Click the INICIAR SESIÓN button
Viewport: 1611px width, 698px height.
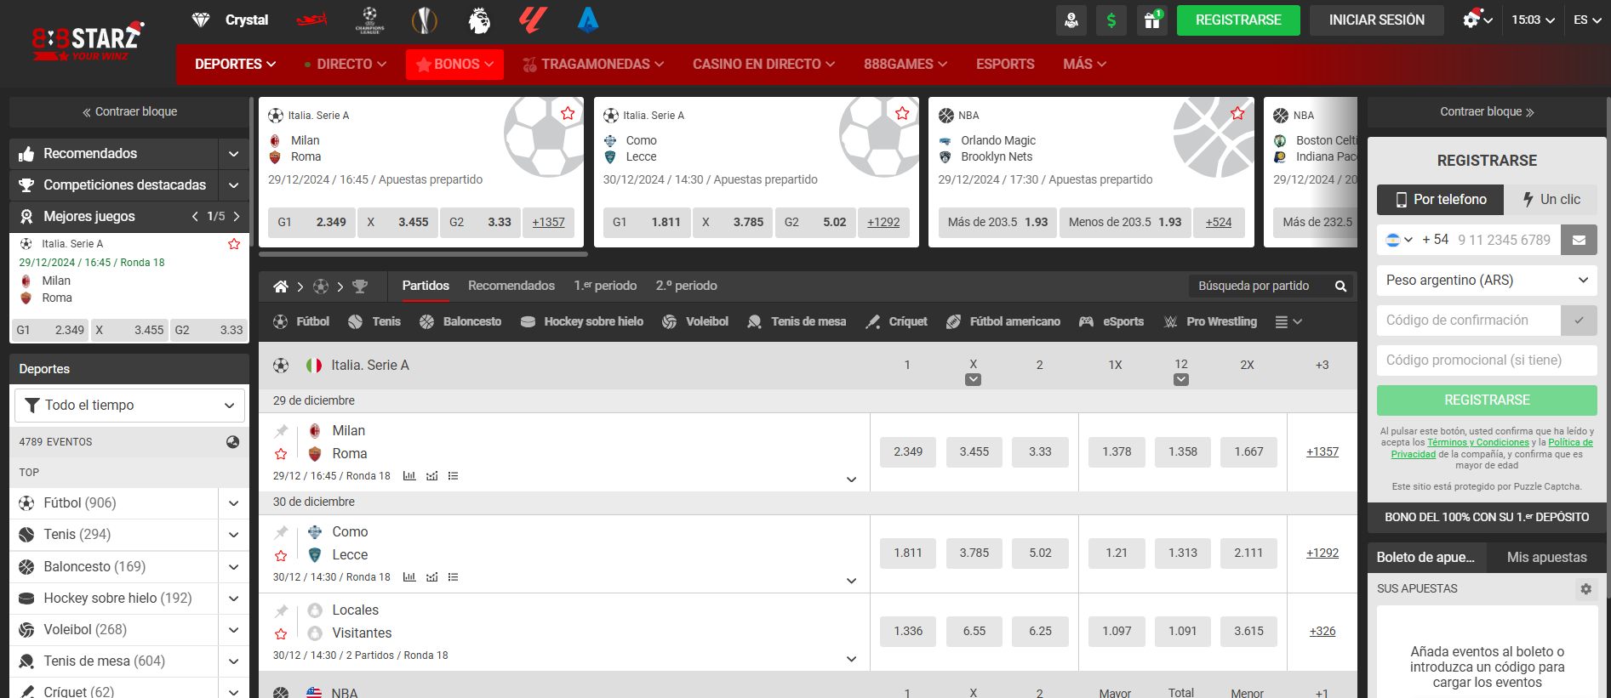pos(1376,20)
